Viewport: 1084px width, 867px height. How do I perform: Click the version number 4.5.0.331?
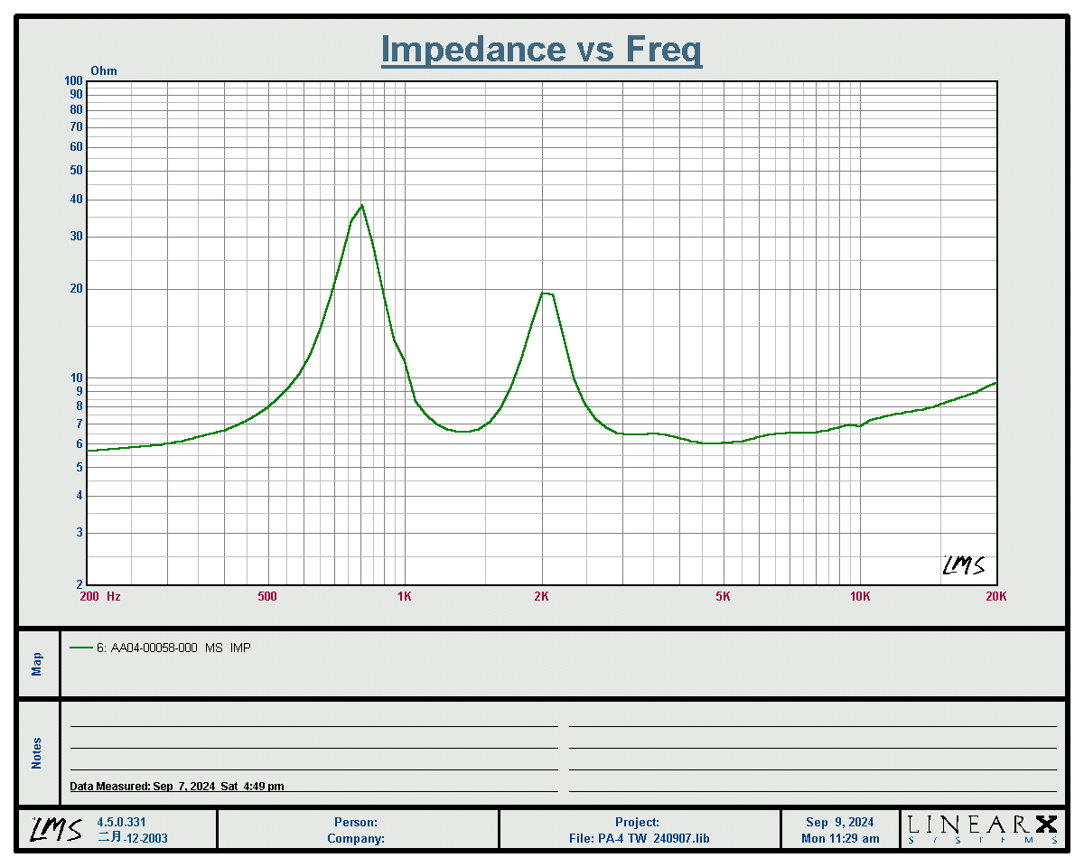coord(121,823)
